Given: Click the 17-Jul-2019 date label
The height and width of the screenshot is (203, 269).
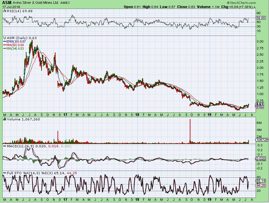Looking at the screenshot, I should [x=11, y=7].
